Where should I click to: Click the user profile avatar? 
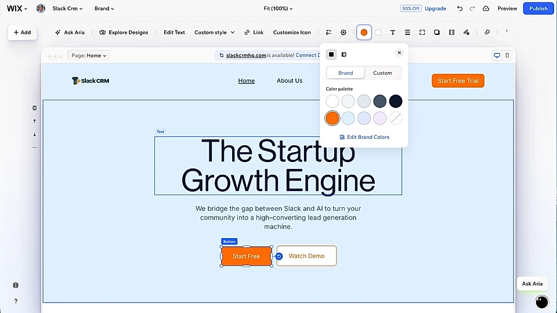click(41, 8)
